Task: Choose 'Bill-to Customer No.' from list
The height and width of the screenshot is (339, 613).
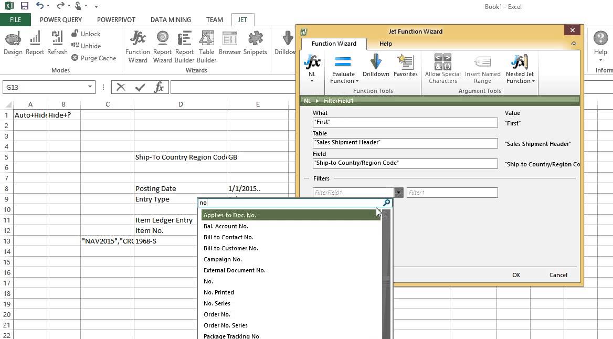Action: [x=291, y=248]
